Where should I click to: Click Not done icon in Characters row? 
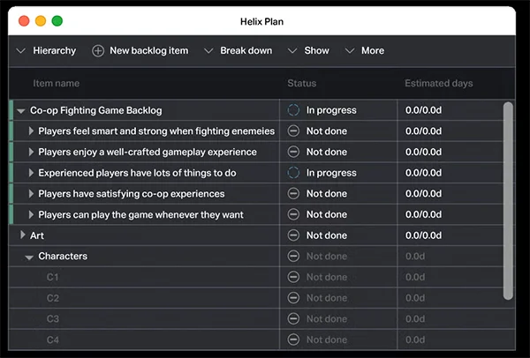293,256
